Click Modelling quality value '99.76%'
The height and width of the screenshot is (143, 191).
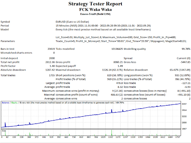point(186,49)
